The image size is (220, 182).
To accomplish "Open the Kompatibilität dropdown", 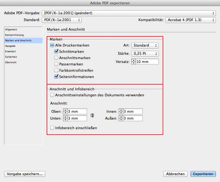I will point(191,20).
